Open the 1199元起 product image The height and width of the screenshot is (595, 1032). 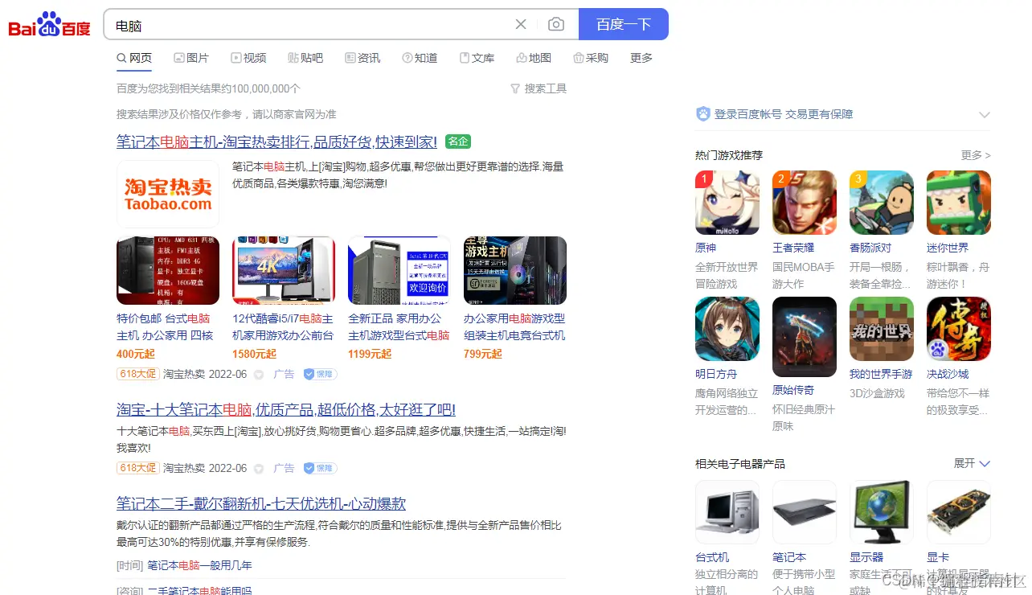tap(399, 271)
